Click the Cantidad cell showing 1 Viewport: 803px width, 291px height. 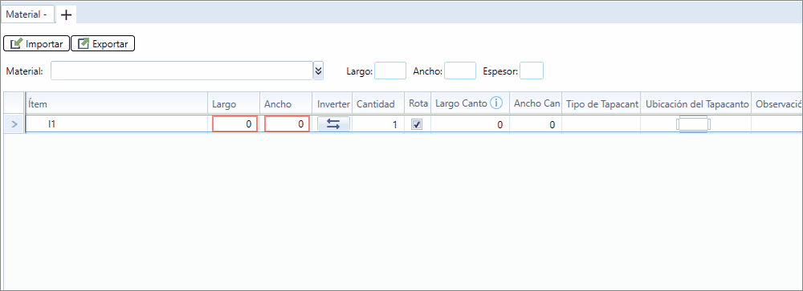(x=378, y=124)
